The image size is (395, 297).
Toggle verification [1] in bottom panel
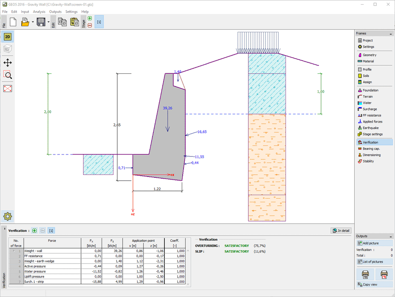click(51, 230)
